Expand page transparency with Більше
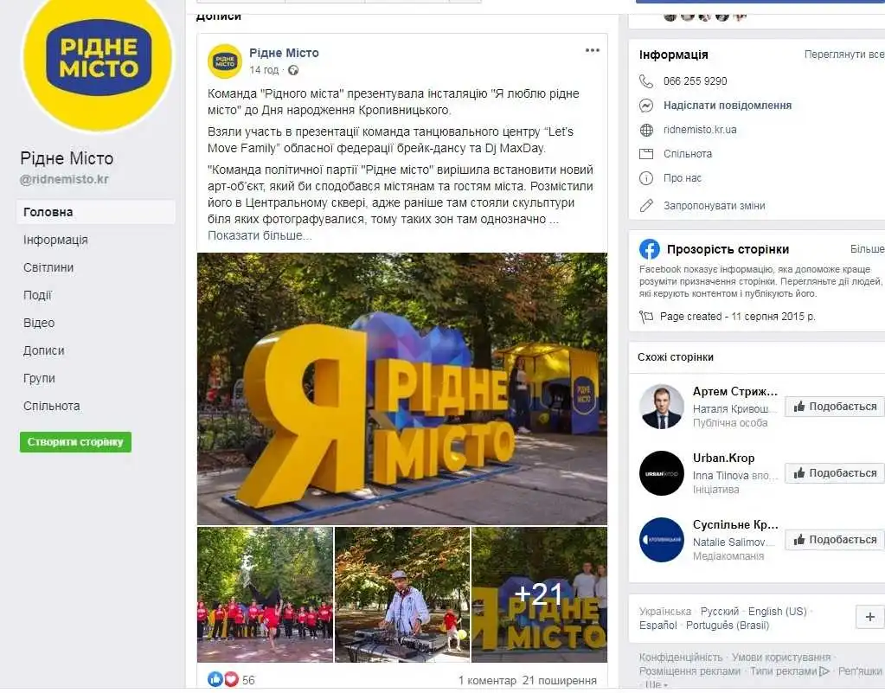The height and width of the screenshot is (693, 885). click(867, 249)
